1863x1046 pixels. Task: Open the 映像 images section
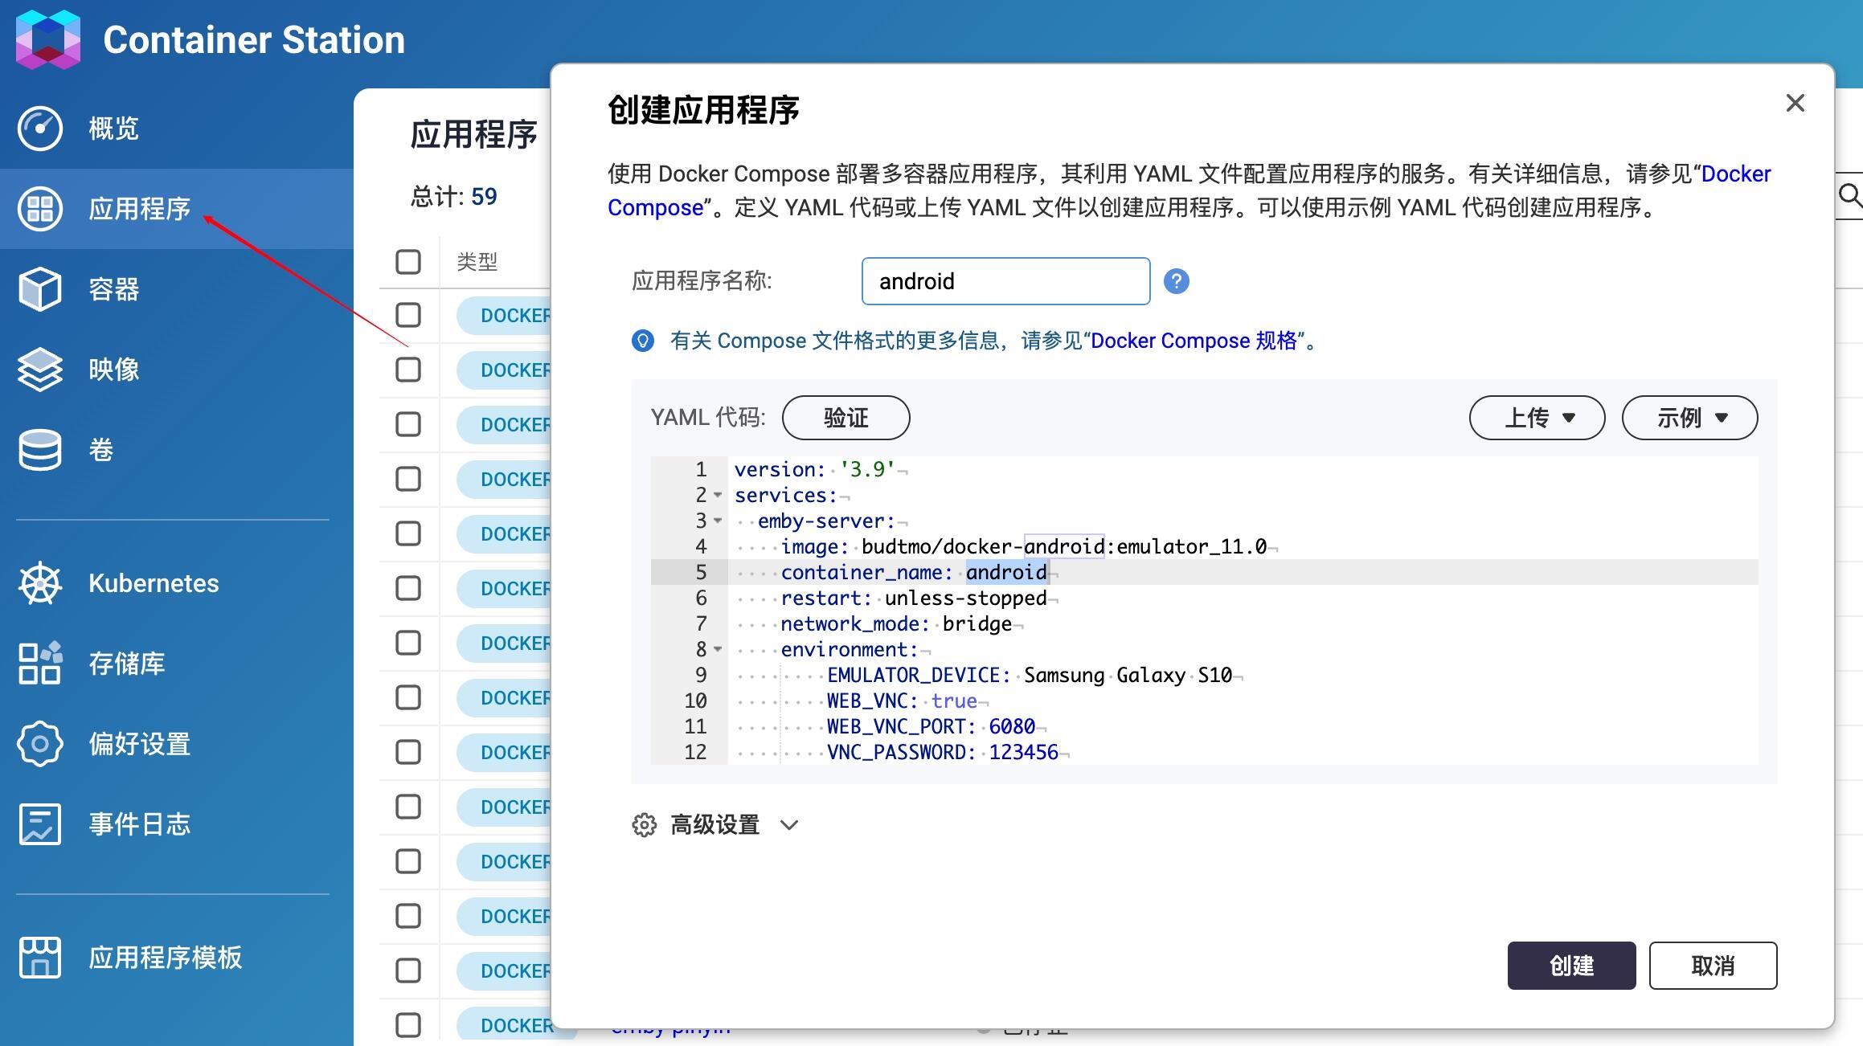39,370
